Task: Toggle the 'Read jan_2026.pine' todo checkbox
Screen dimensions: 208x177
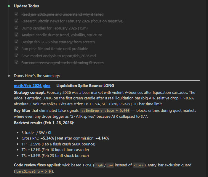Action: (x=16, y=14)
